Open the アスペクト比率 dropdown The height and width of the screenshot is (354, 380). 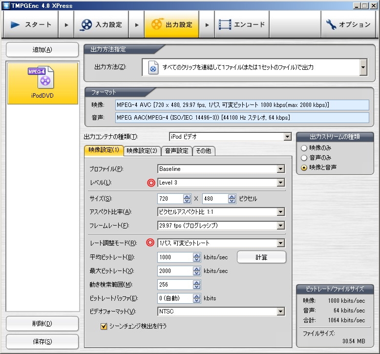280,212
